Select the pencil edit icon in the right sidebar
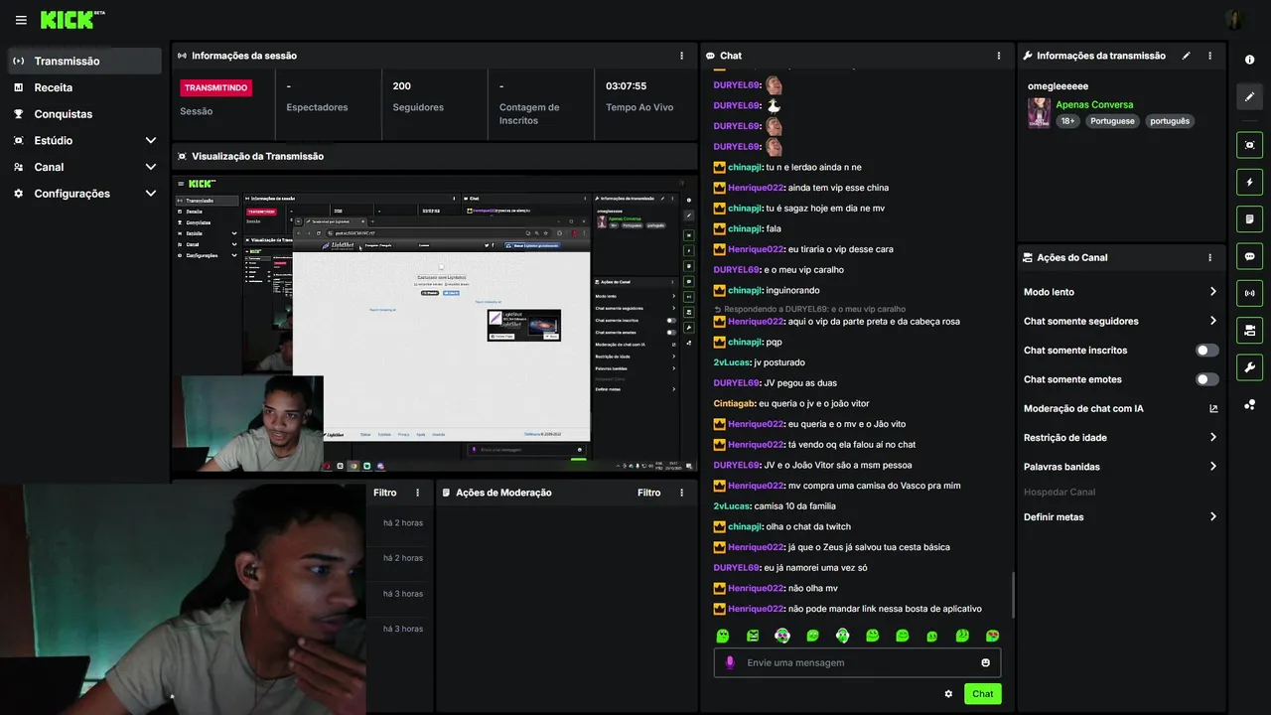This screenshot has width=1271, height=715. [x=1249, y=96]
